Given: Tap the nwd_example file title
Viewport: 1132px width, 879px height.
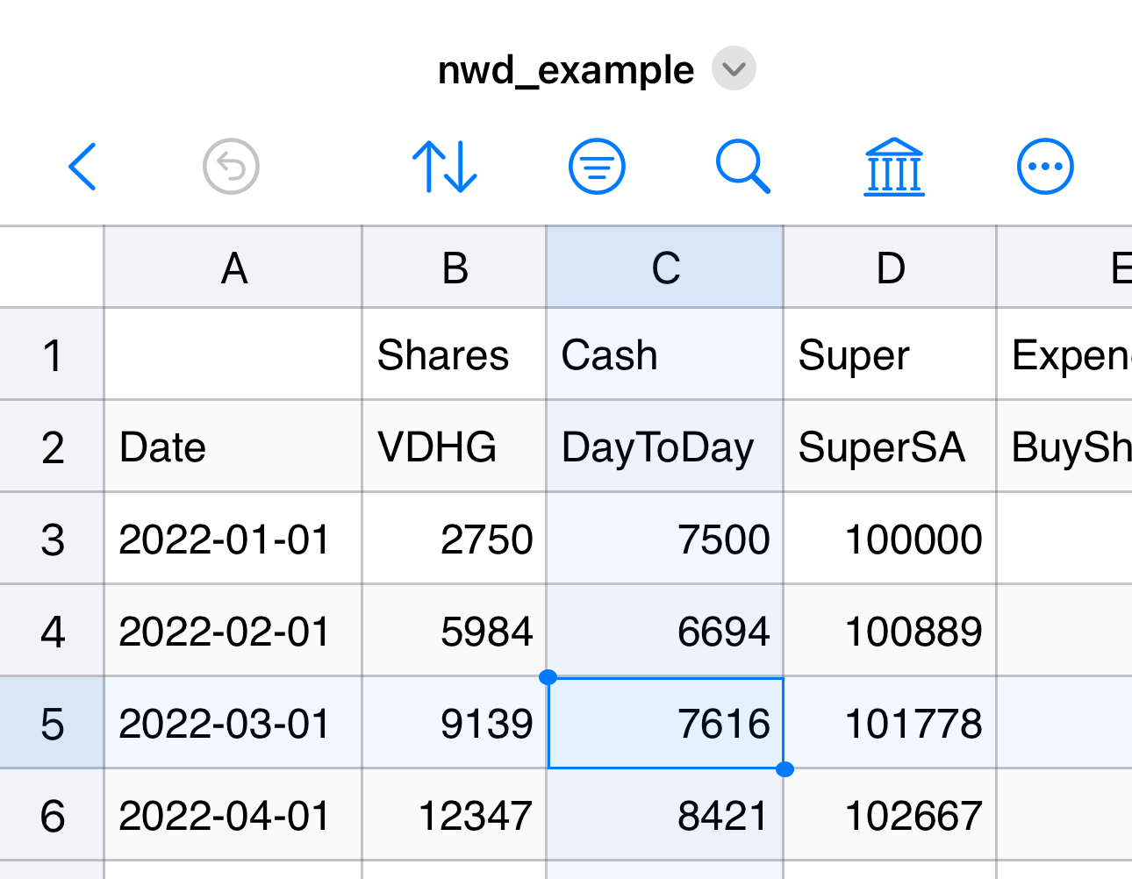Looking at the screenshot, I should (566, 69).
